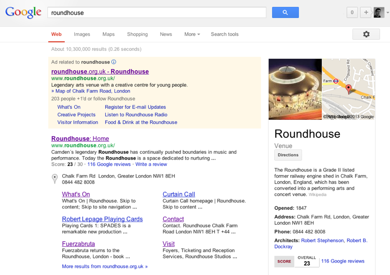
Task: Open Listen to Roundhouse Radio link
Action: point(136,115)
